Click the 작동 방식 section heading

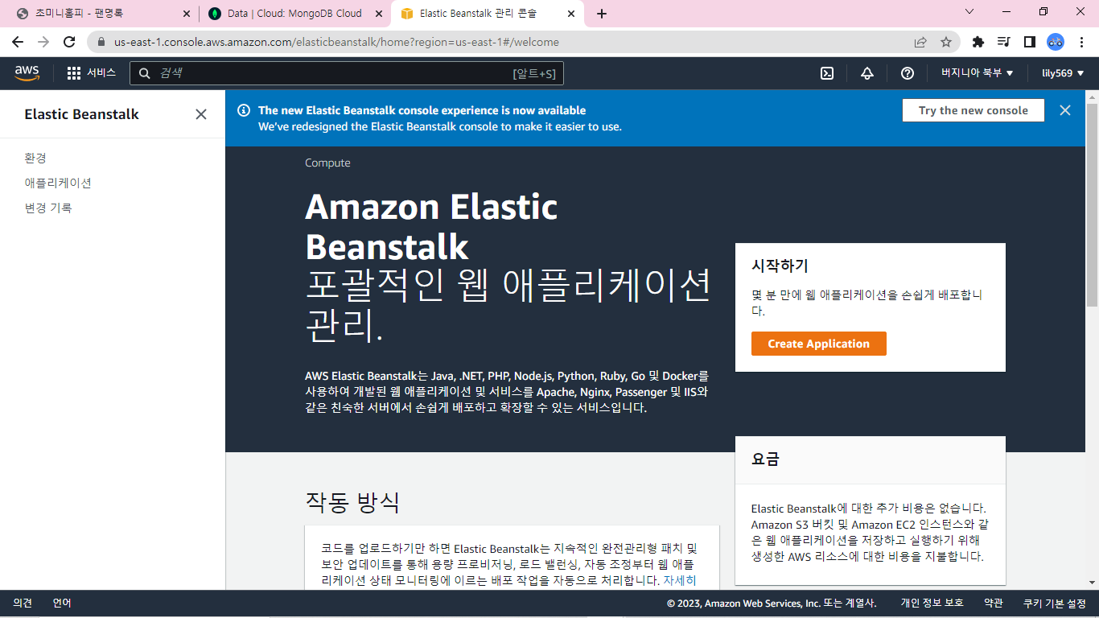(x=352, y=502)
